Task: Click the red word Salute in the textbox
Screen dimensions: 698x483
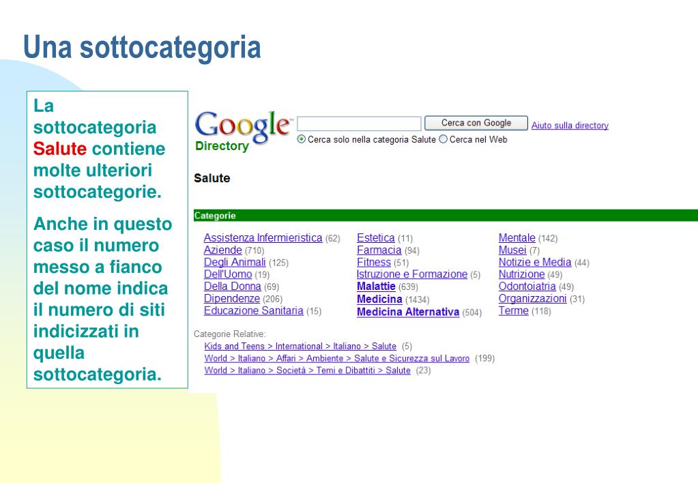Action: coord(59,149)
